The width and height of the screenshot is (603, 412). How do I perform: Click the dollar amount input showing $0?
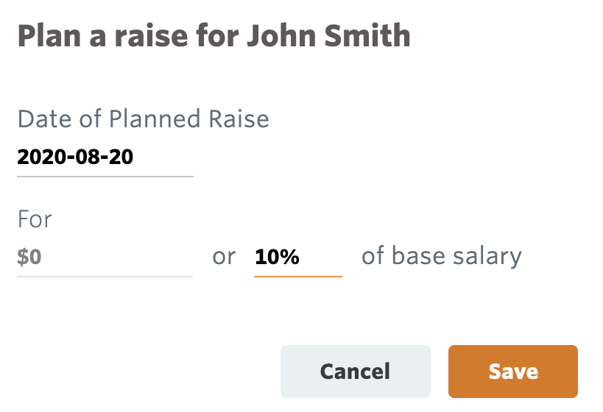(x=105, y=257)
